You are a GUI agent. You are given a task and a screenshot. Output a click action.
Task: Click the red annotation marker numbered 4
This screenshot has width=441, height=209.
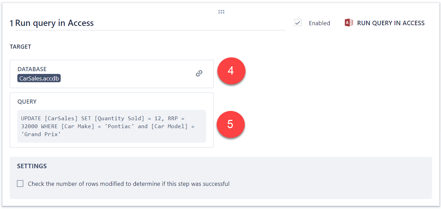(231, 71)
